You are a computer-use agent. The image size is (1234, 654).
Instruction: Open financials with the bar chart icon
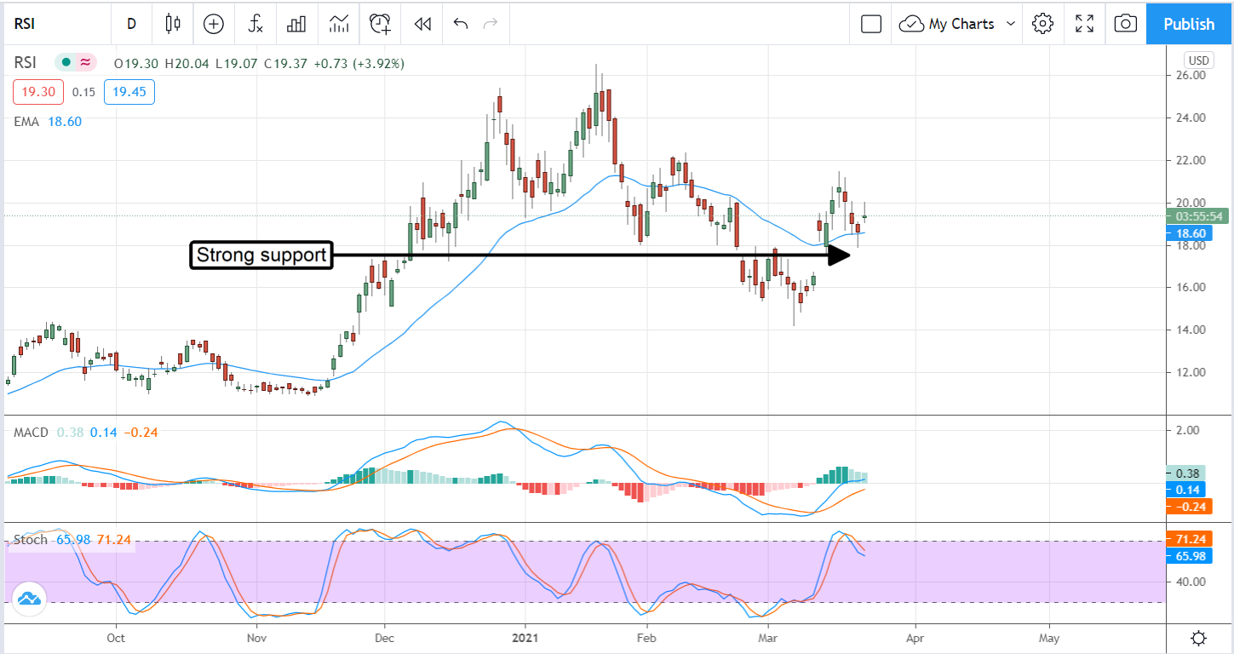(296, 24)
